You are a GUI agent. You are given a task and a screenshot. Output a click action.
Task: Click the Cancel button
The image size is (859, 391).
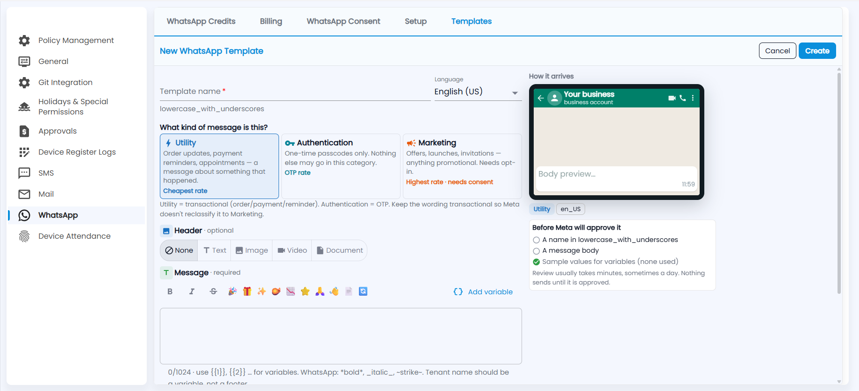(777, 51)
